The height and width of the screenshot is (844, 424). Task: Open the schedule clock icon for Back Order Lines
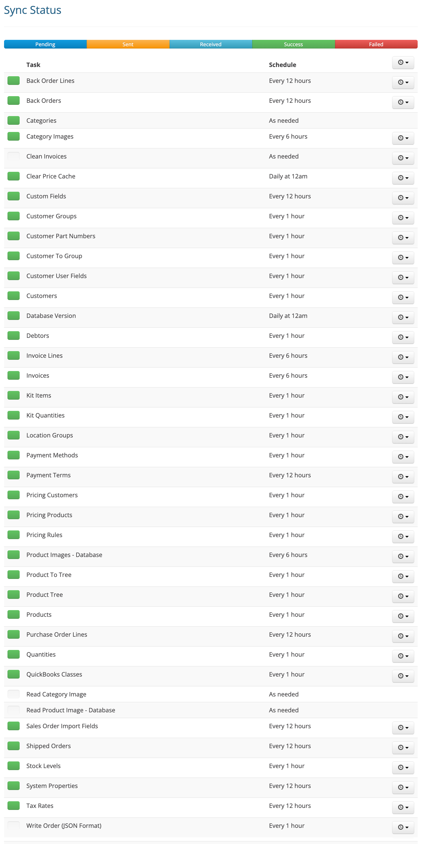(x=403, y=82)
